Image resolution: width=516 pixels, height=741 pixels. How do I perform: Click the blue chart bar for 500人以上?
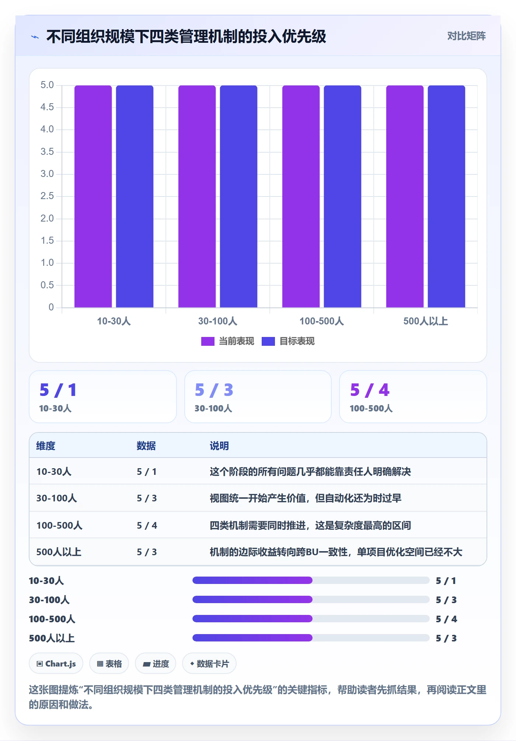[446, 196]
